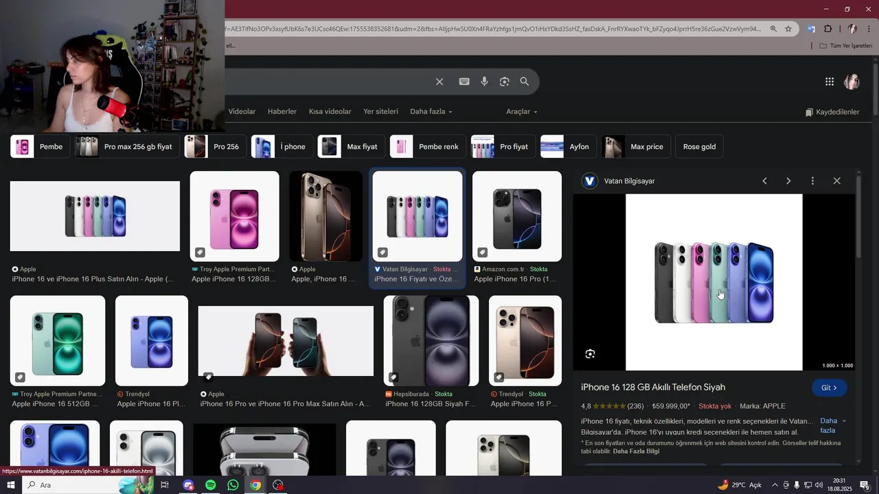This screenshot has width=879, height=494.
Task: Select the Pembe renk filter chip
Action: 429,147
